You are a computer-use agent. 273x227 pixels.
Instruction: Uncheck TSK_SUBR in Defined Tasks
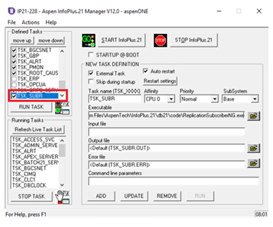(14, 96)
